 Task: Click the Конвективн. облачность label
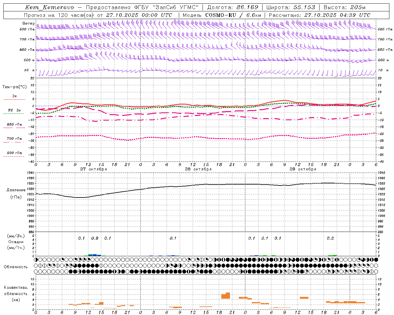tap(16, 293)
